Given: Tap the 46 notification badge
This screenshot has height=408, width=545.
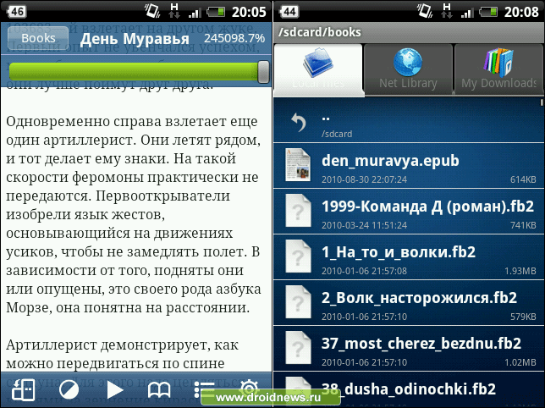Looking at the screenshot, I should (x=17, y=12).
